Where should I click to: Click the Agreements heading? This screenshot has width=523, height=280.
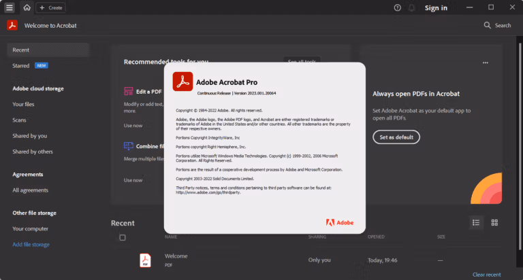pos(28,175)
